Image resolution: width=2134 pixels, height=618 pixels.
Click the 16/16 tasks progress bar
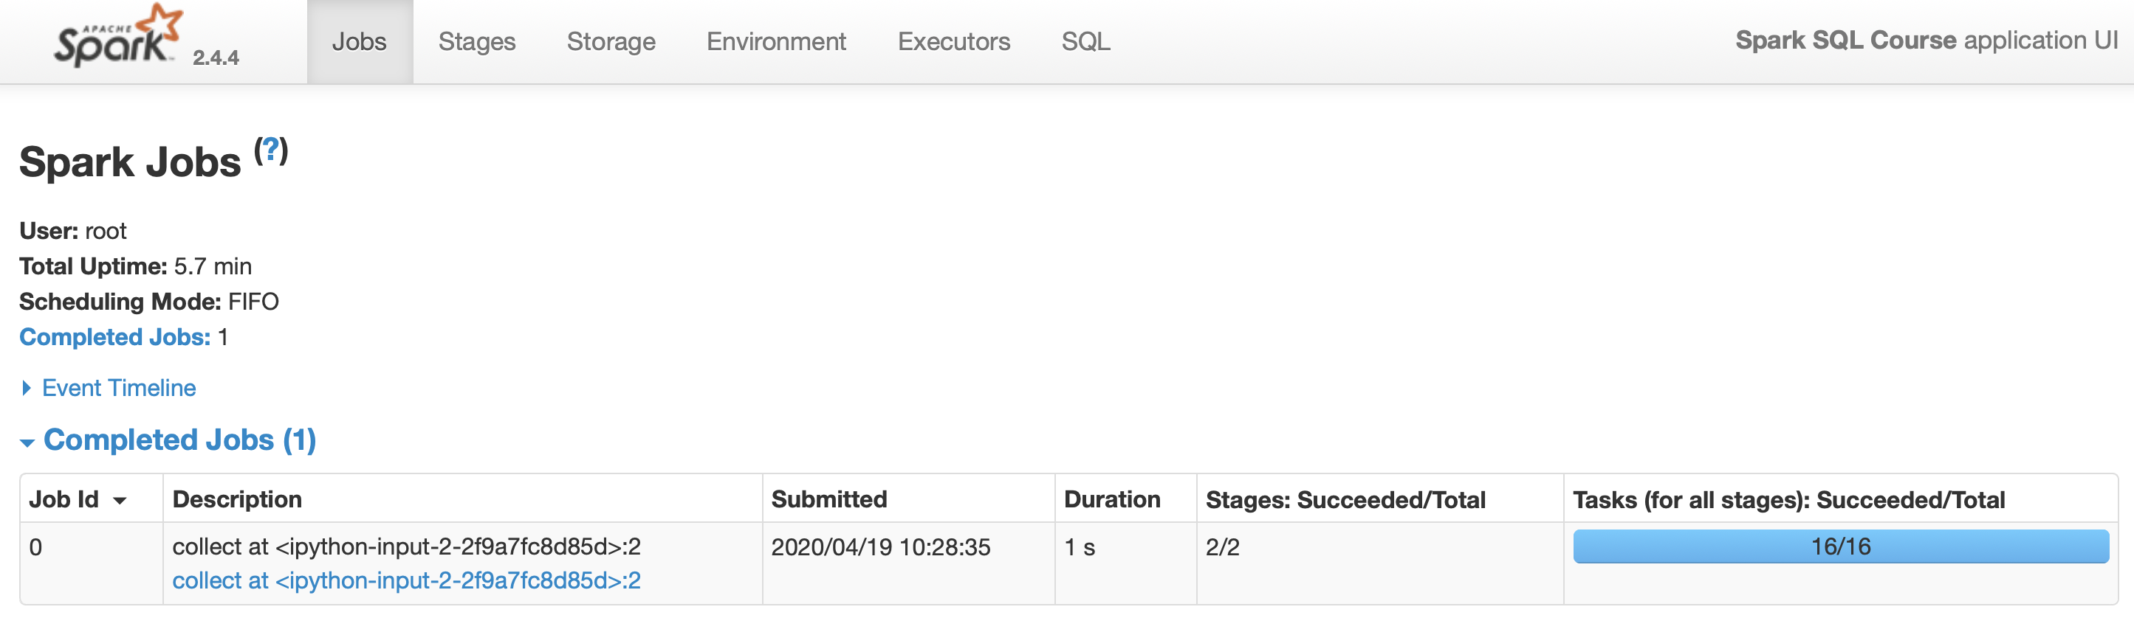click(1841, 547)
